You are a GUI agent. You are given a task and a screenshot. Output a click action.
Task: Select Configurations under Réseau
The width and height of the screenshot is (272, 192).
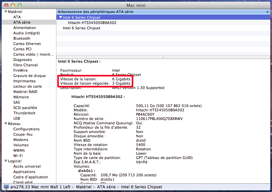click(x=26, y=129)
